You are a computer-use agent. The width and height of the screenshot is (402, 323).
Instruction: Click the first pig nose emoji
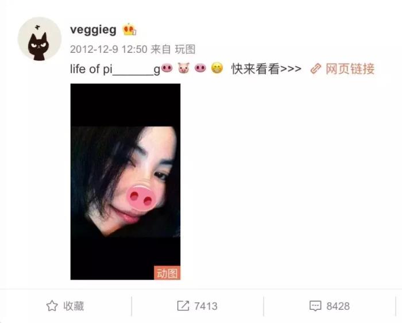coord(167,68)
